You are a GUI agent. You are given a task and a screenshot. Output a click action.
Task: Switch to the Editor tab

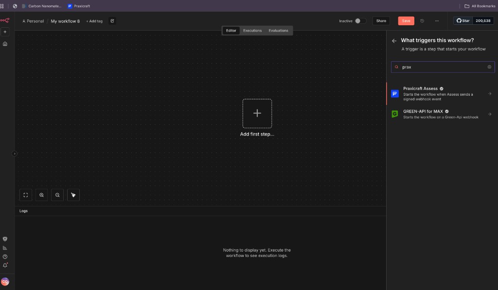(x=231, y=31)
